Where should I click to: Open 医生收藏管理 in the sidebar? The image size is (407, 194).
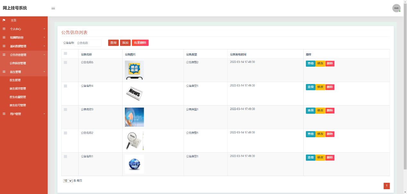(x=18, y=97)
